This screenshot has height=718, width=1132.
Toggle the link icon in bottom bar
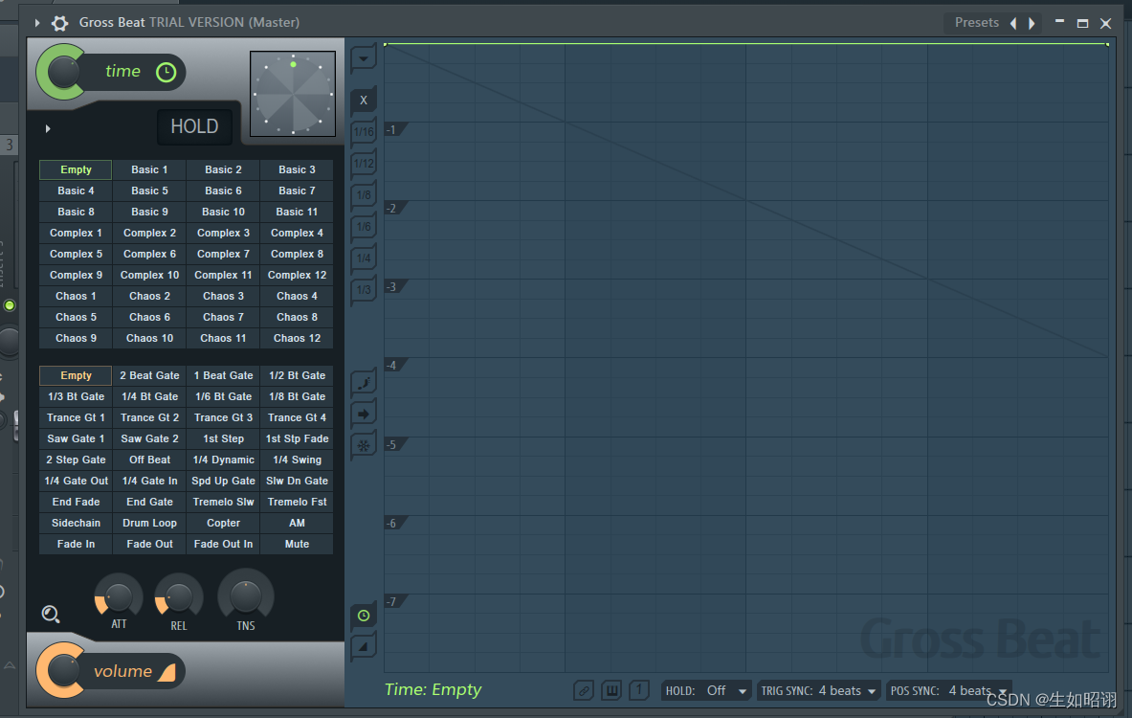coord(584,691)
